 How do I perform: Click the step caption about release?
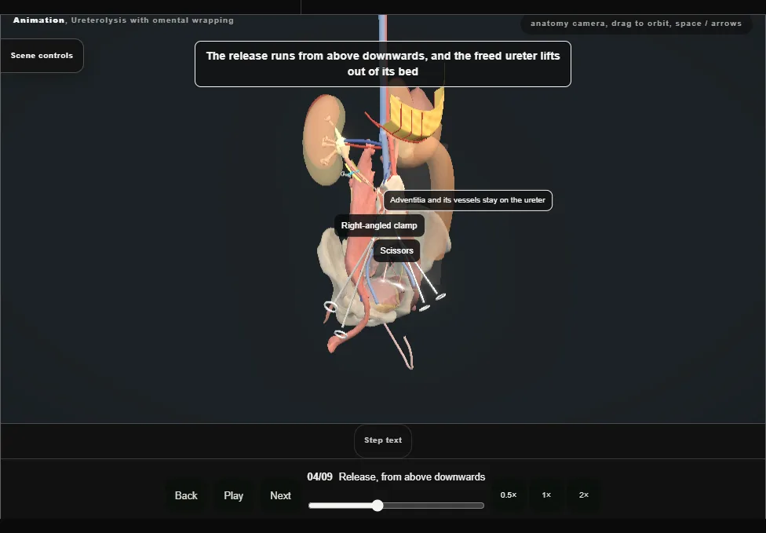click(383, 64)
